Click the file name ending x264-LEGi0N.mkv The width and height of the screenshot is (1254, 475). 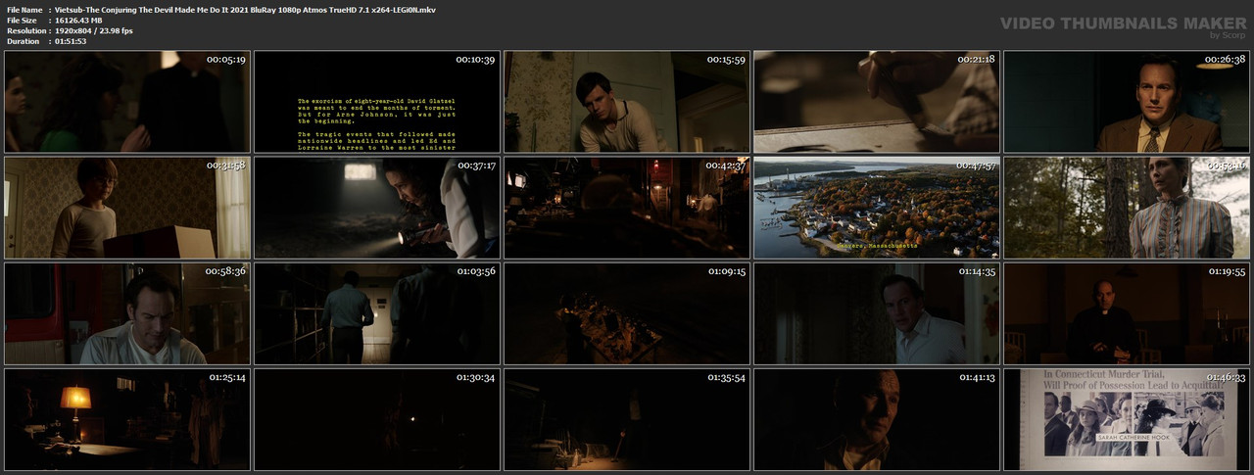(x=245, y=9)
